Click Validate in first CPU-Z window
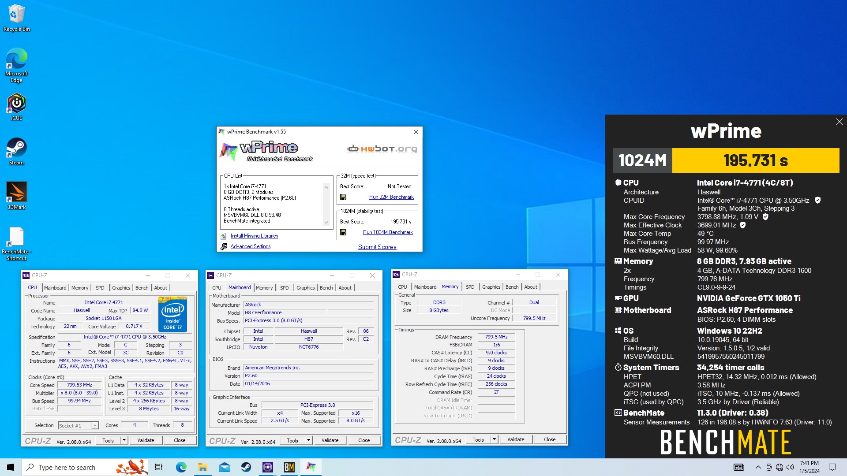847x476 pixels. coord(146,440)
